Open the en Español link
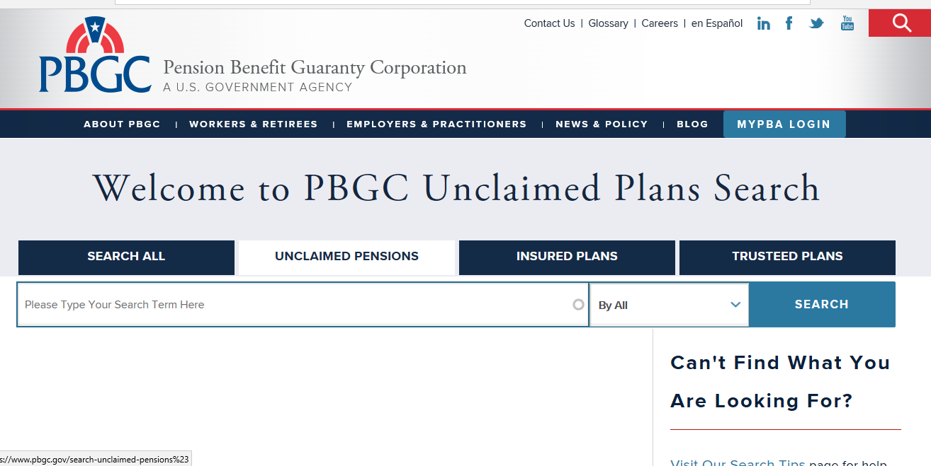Viewport: 931px width, 466px height. pyautogui.click(x=717, y=23)
